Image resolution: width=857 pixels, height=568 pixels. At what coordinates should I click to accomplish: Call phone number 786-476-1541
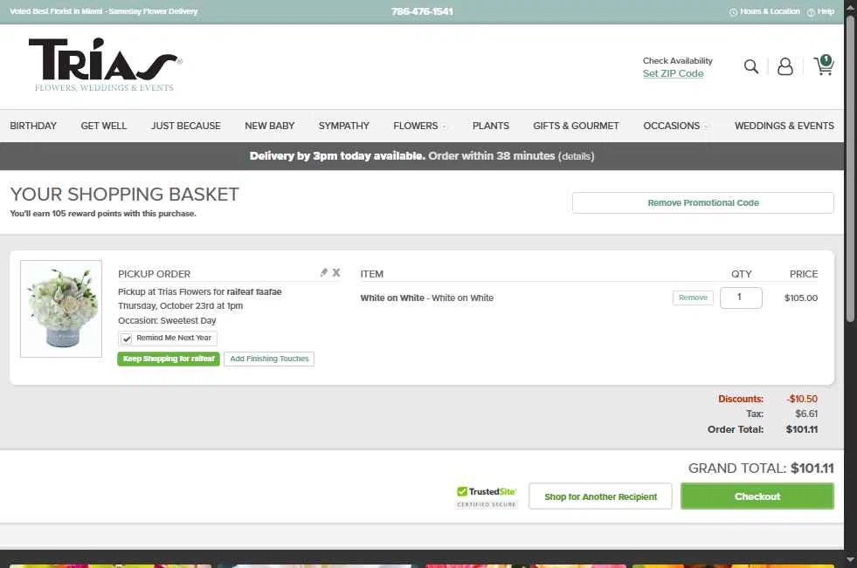coord(422,11)
